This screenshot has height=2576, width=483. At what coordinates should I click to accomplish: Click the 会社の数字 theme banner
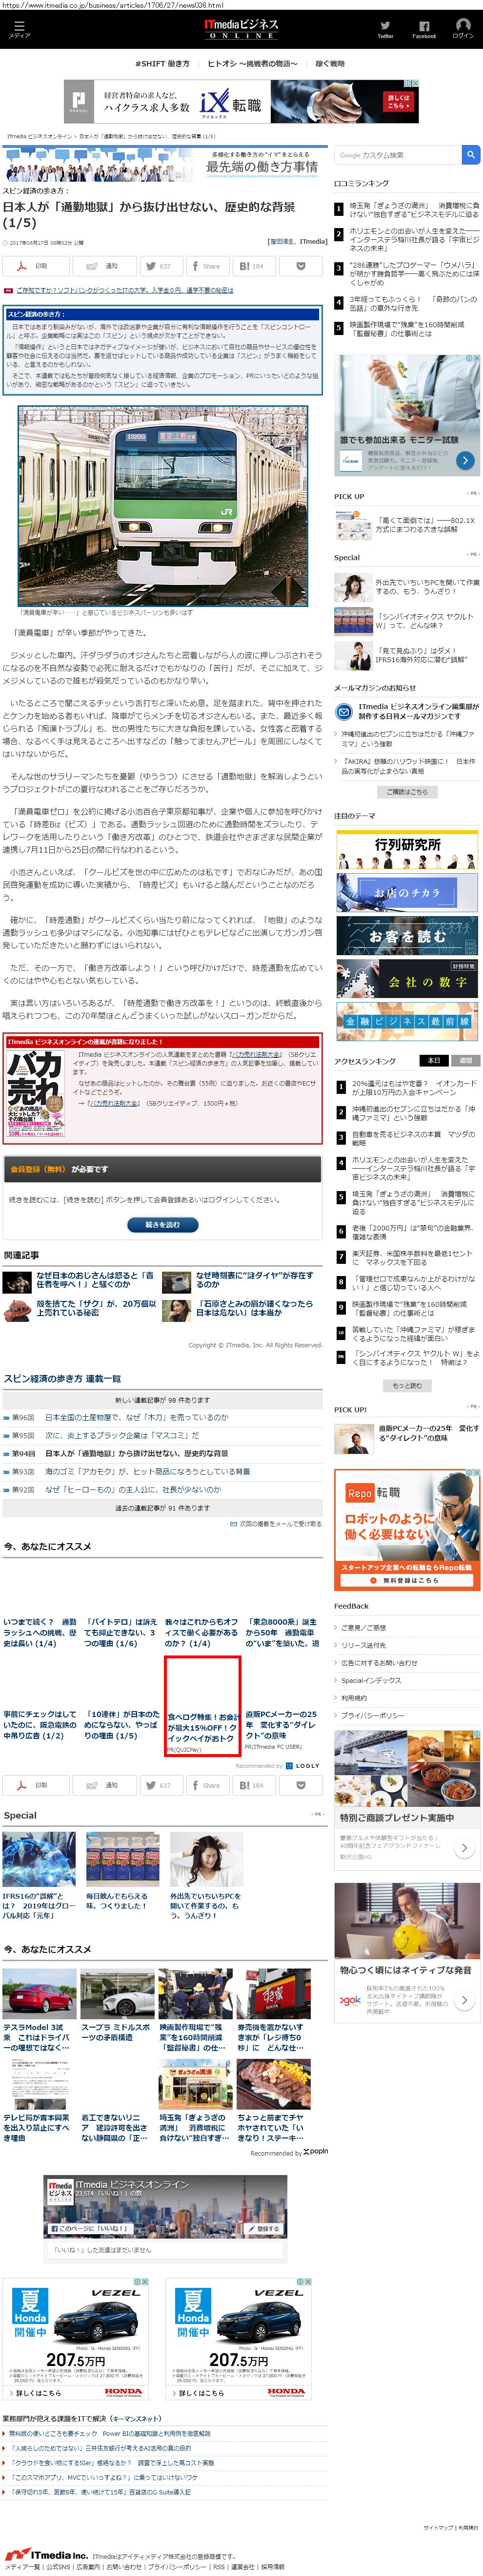[x=407, y=978]
